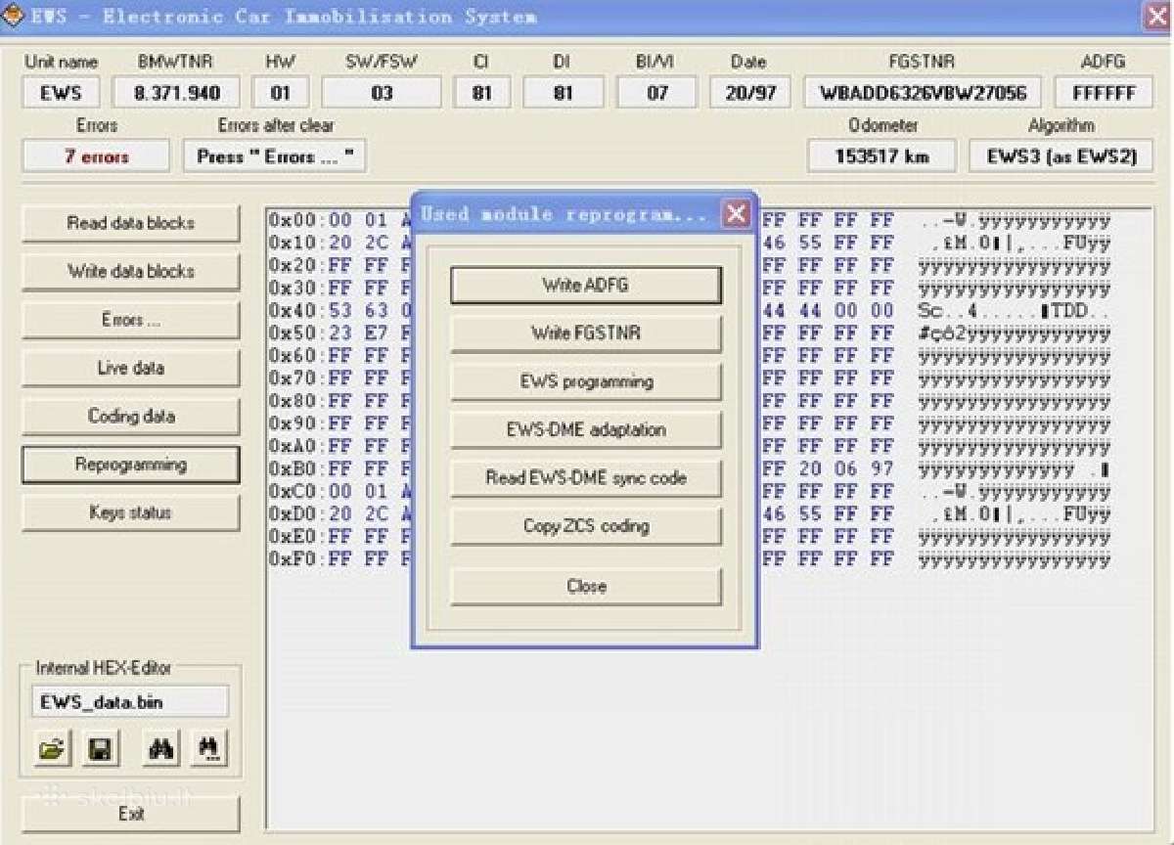Click the SW/FSW field showing 03
The image size is (1174, 845).
(x=382, y=93)
